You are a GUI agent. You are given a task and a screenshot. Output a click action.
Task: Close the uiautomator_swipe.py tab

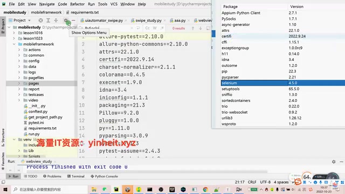(x=126, y=20)
